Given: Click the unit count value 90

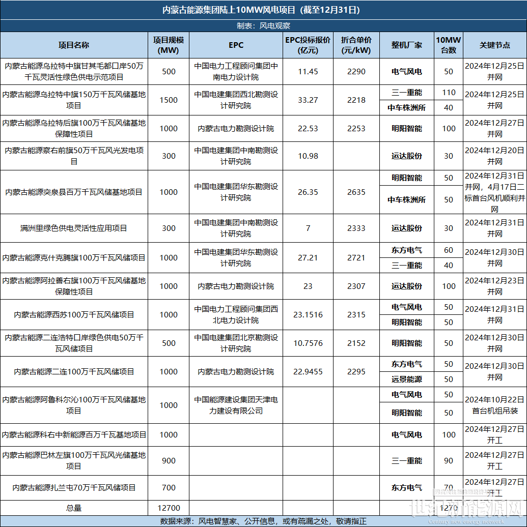Looking at the screenshot, I should (x=449, y=460).
